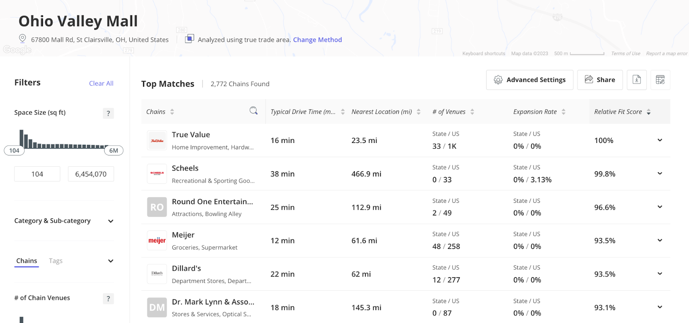Select the Chains tab
The height and width of the screenshot is (323, 689).
(27, 261)
